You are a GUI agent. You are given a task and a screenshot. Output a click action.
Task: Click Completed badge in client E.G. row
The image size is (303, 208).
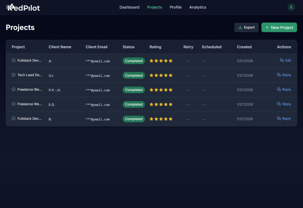(134, 104)
